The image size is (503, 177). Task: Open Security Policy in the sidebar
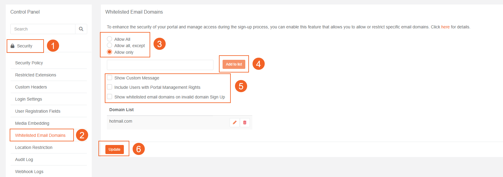click(29, 63)
